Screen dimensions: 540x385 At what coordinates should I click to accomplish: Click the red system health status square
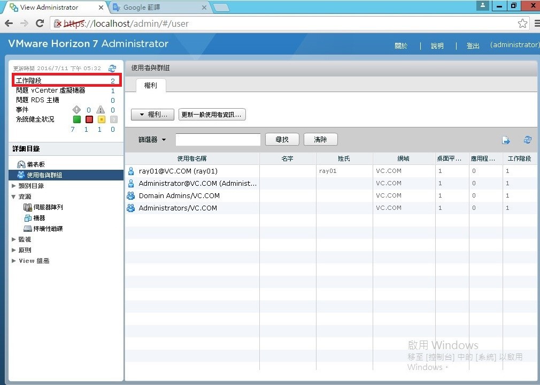89,119
